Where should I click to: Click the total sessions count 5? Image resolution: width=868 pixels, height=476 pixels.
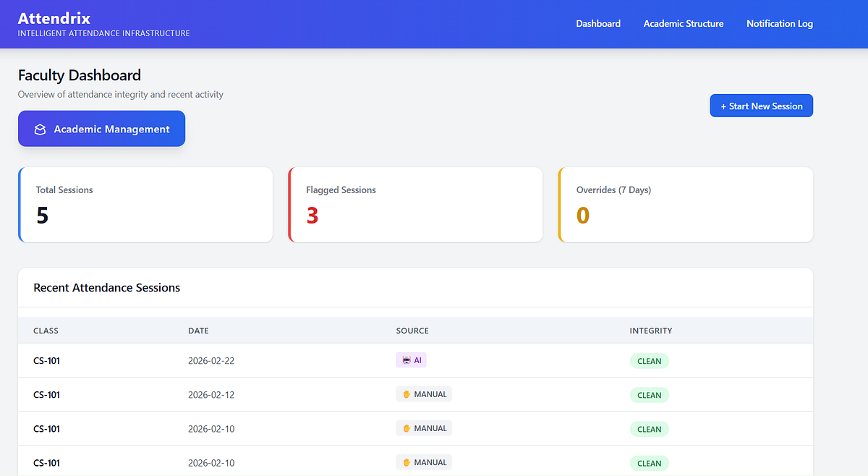point(42,216)
